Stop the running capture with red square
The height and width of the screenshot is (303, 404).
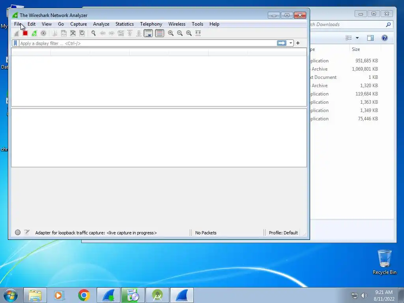click(25, 33)
